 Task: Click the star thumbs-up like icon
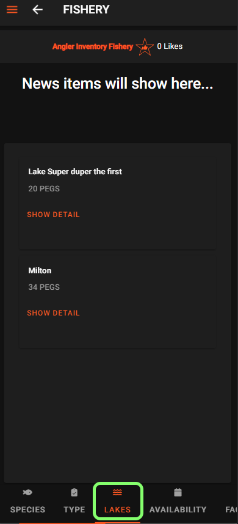click(145, 47)
